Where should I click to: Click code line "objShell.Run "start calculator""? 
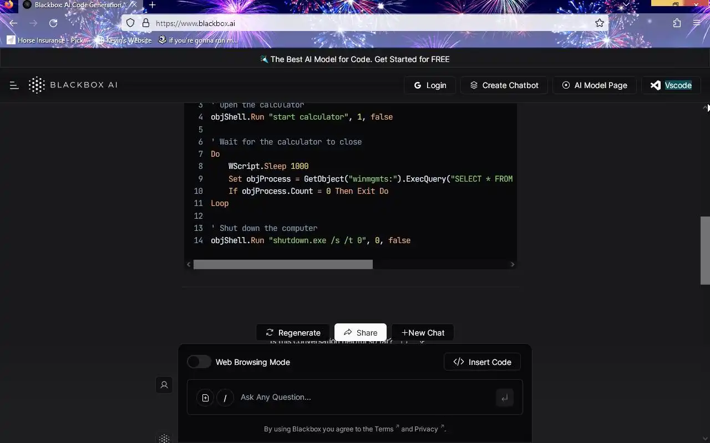coord(302,117)
